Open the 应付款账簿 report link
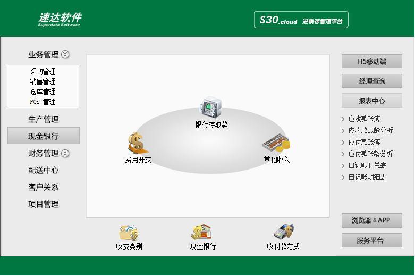 (x=364, y=142)
